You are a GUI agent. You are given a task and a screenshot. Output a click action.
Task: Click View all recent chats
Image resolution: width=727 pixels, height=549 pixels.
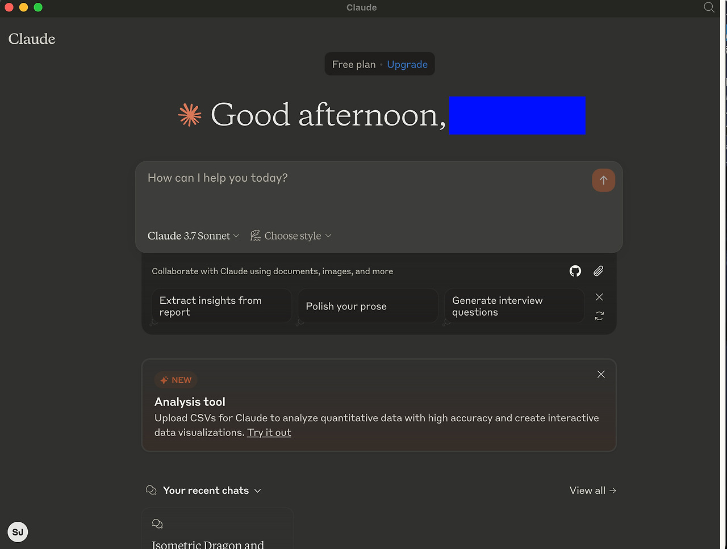pyautogui.click(x=593, y=491)
